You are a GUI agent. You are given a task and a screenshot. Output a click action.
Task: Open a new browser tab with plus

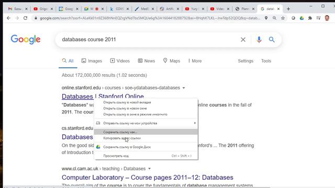[288, 9]
